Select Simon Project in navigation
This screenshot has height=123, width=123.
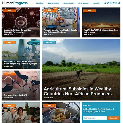68,3
